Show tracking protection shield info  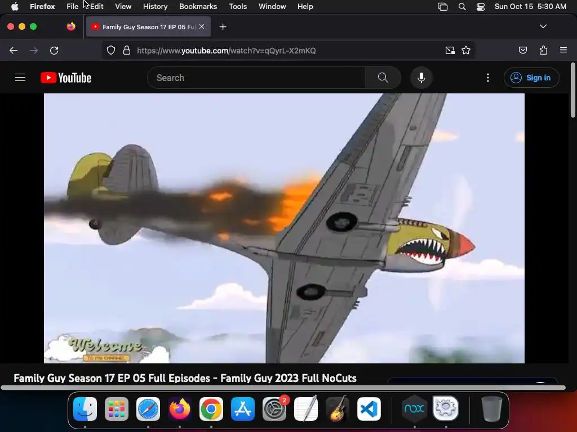(x=111, y=50)
